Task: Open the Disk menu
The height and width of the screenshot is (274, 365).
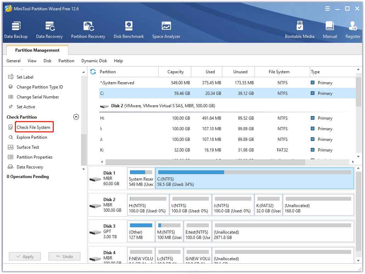Action: pyautogui.click(x=47, y=61)
